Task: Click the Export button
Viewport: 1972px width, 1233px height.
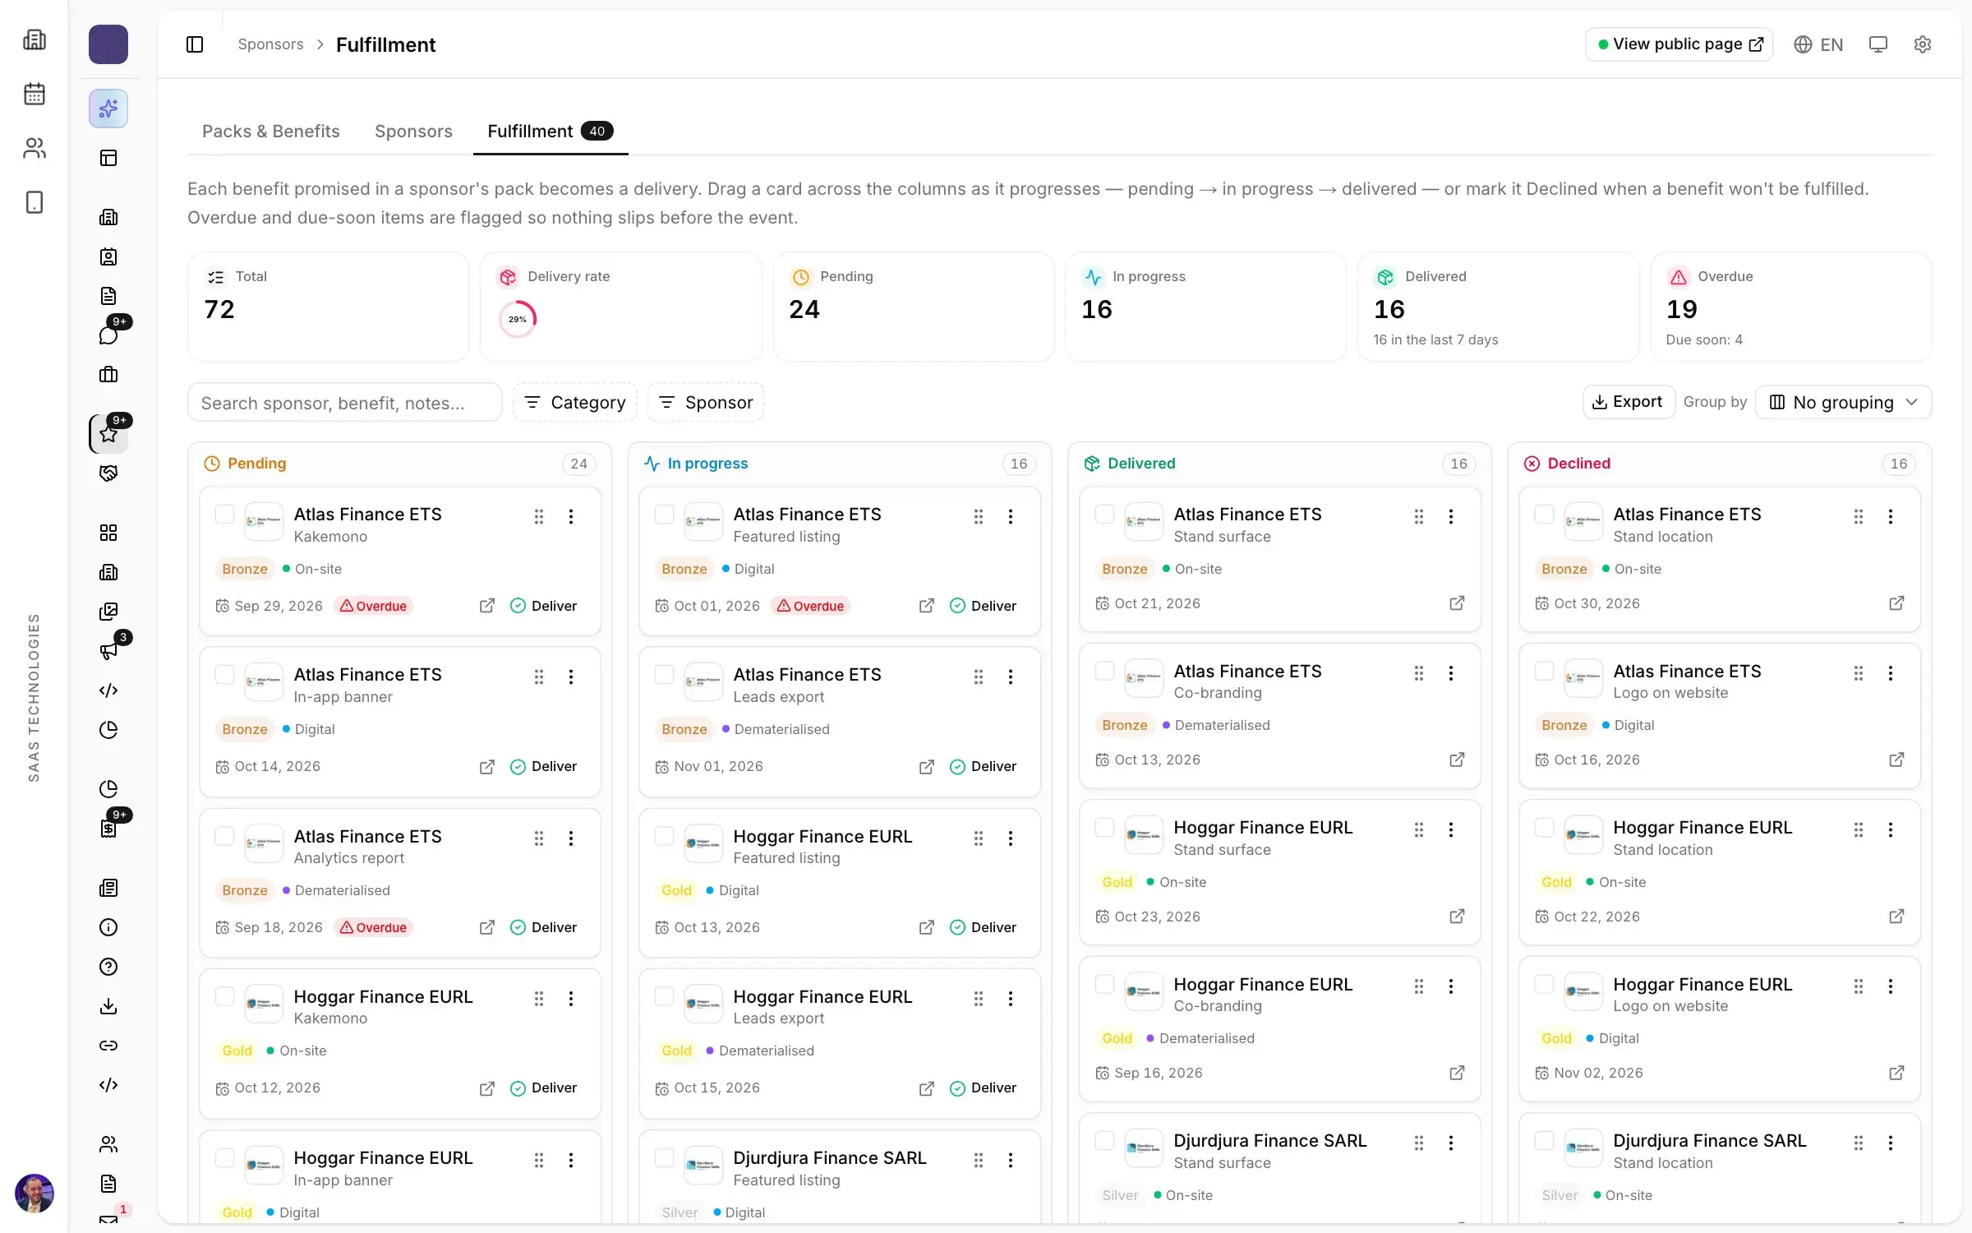Action: [1628, 402]
